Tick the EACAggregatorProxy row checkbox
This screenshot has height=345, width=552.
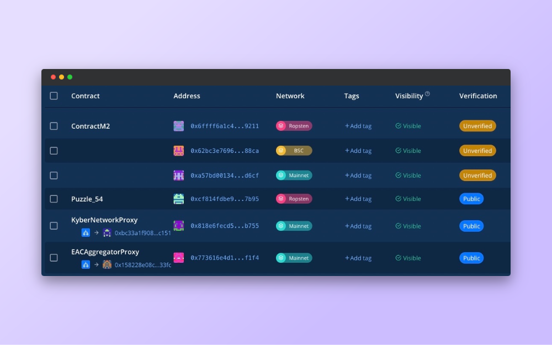(x=54, y=258)
